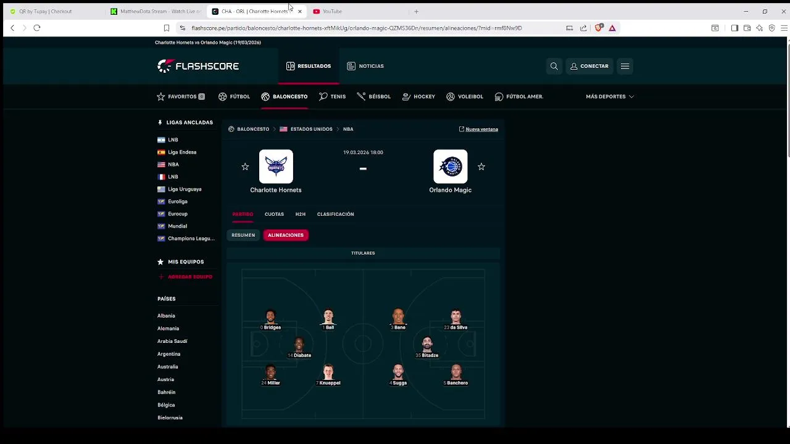The height and width of the screenshot is (444, 790).
Task: Switch to Resumen sub-tab
Action: point(243,235)
